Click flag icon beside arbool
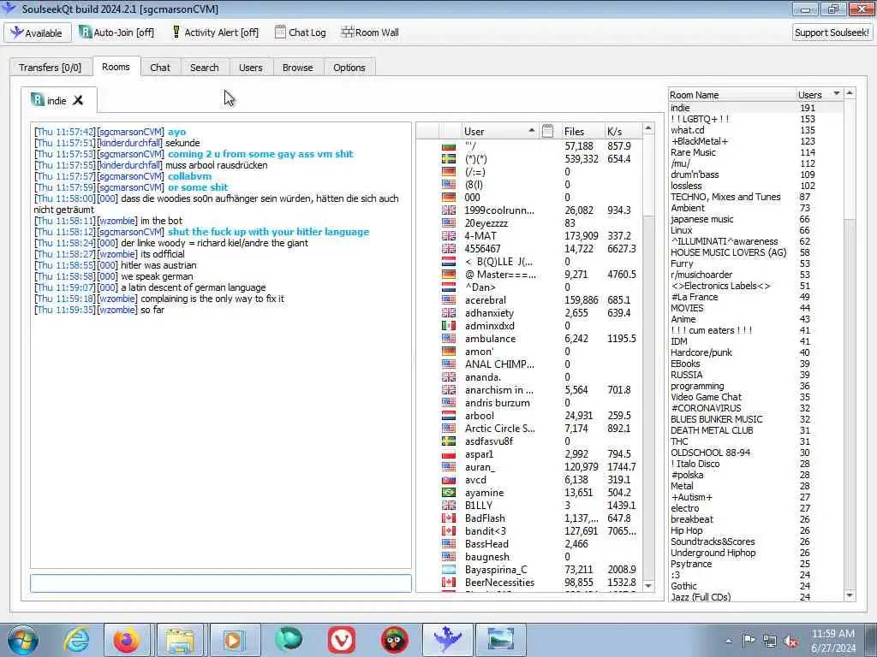The width and height of the screenshot is (877, 657). click(449, 416)
